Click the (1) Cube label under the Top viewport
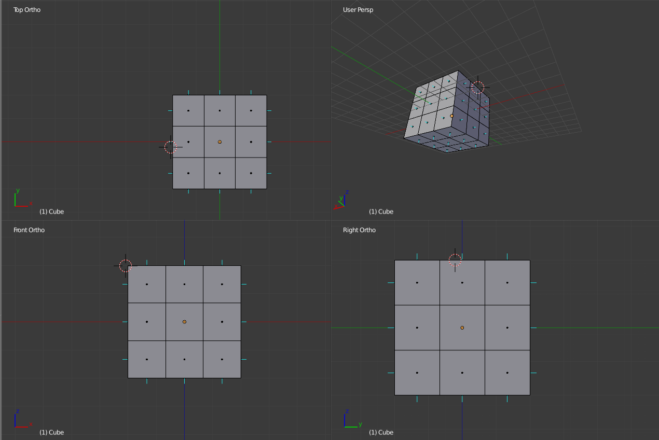This screenshot has width=659, height=440. click(x=51, y=211)
